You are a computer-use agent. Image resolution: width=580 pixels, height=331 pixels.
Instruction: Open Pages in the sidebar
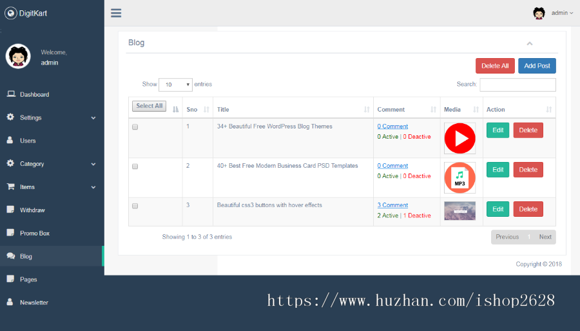tap(28, 279)
